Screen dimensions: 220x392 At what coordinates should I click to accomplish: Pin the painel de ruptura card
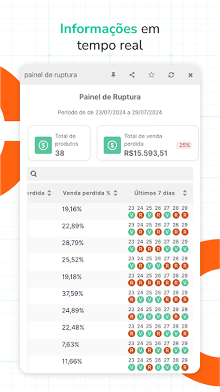(113, 75)
